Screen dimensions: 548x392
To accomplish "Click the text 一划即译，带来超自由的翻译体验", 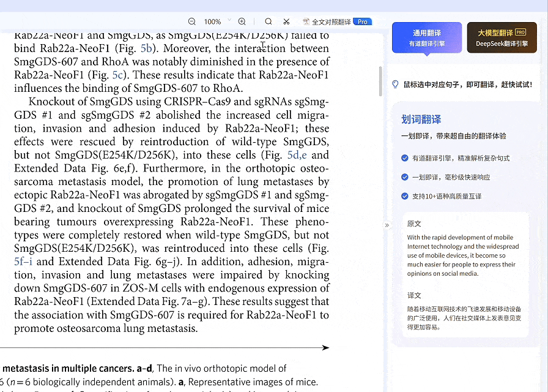I will (454, 136).
